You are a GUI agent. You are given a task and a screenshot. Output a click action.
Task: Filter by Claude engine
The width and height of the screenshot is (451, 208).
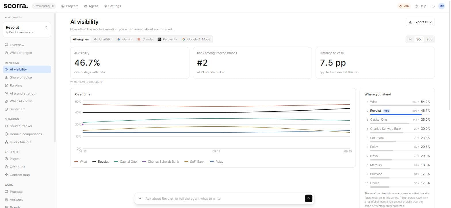pyautogui.click(x=145, y=39)
